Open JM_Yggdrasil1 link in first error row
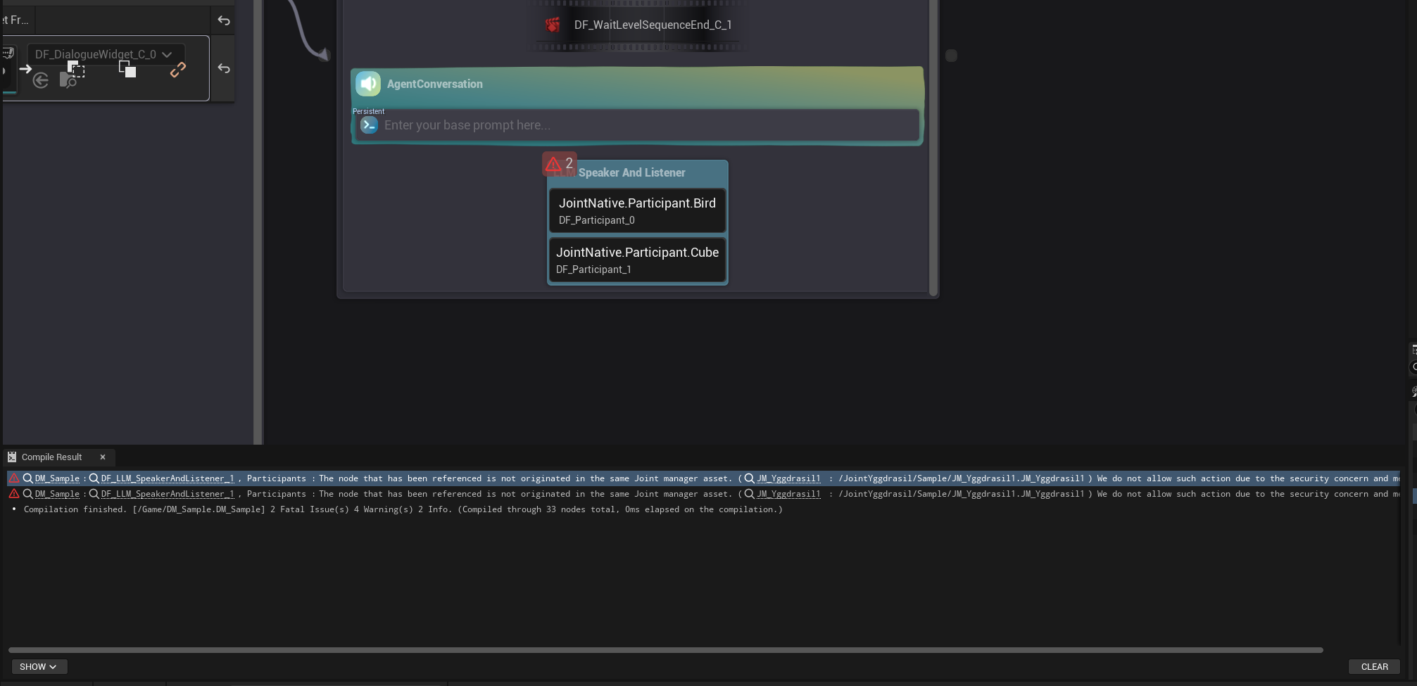Viewport: 1417px width, 686px height. [788, 478]
